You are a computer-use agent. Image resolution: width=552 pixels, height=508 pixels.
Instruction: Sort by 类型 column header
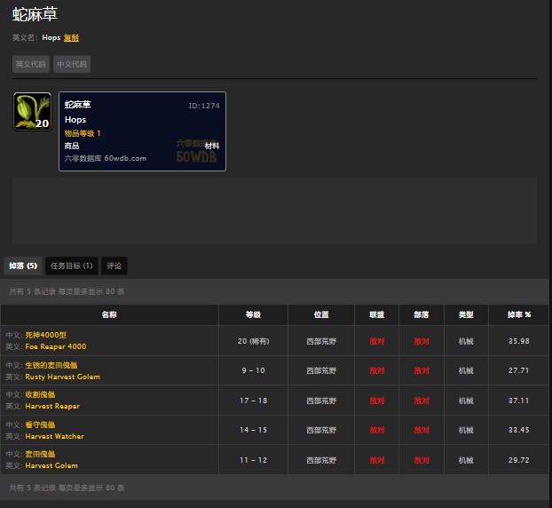click(466, 314)
